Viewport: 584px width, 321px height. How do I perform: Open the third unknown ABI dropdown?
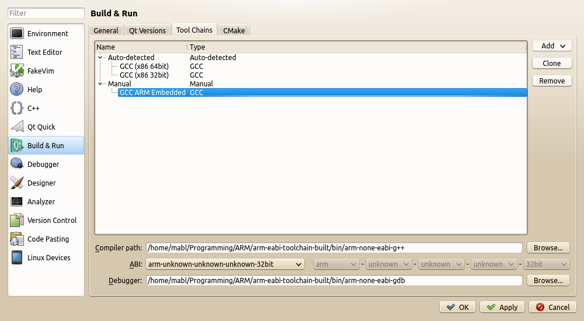tap(493, 264)
